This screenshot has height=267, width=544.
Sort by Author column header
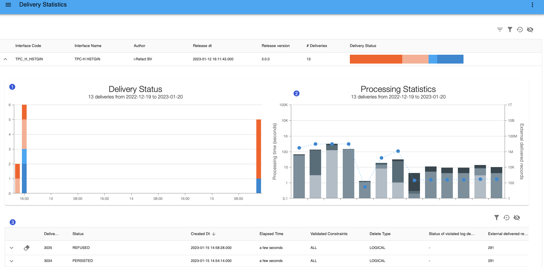139,46
